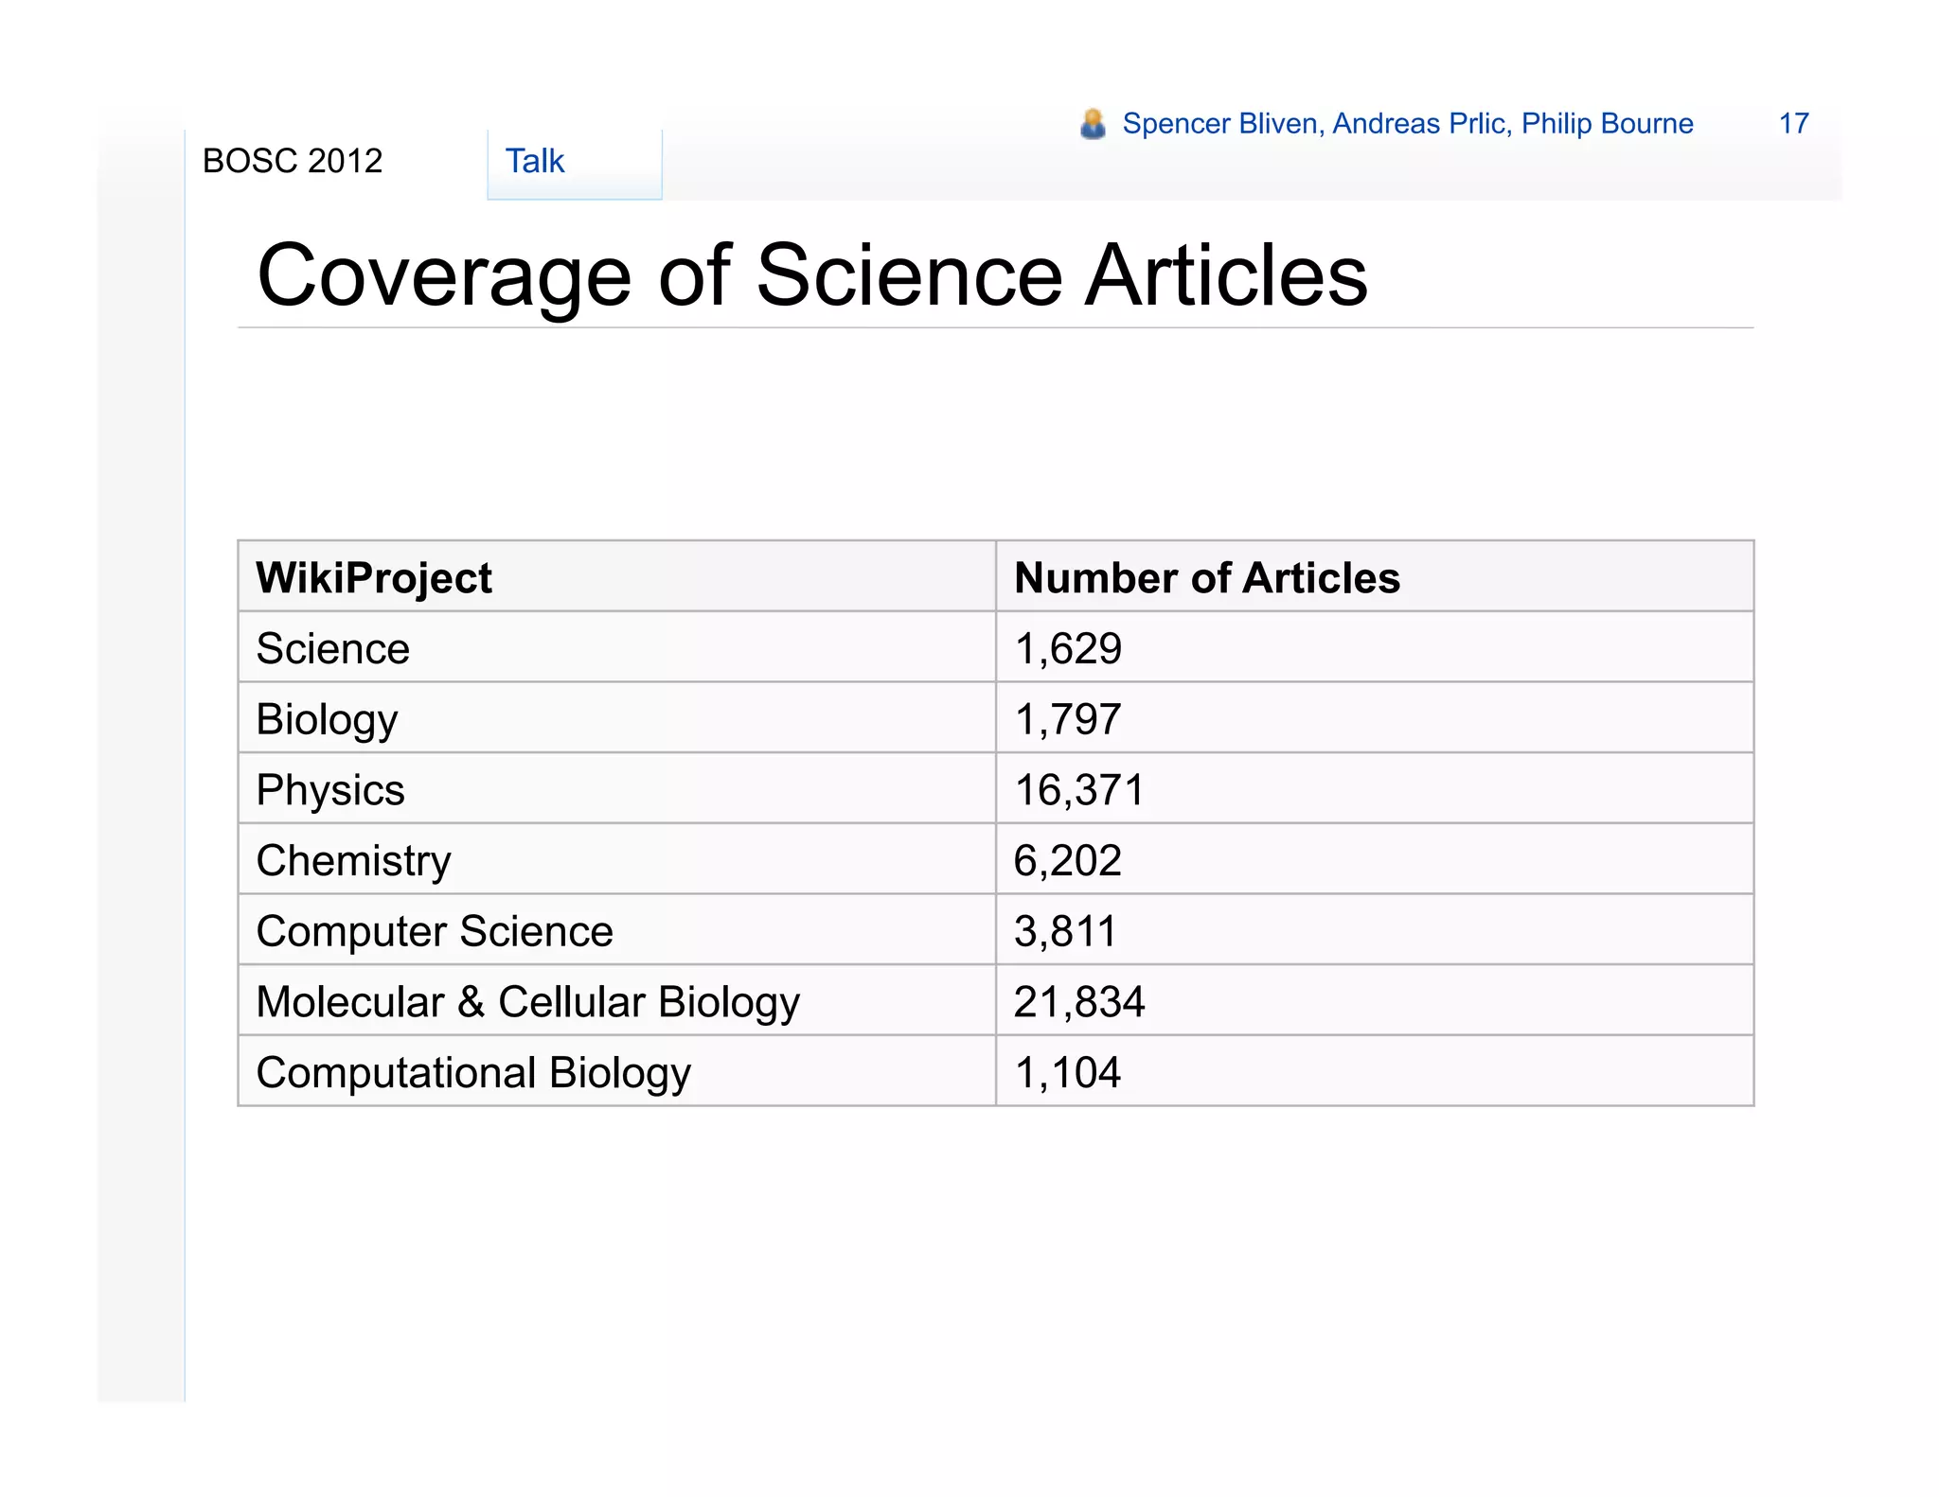Click the value 3,811 in the table
Screen dimensions: 1939x1497
click(x=1066, y=932)
